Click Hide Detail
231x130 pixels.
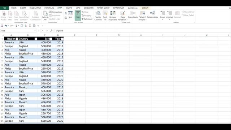tap(188, 15)
